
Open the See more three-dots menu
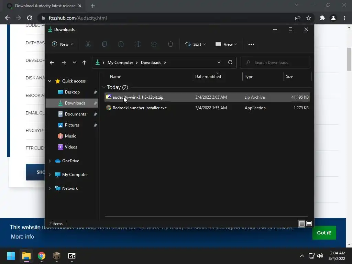pos(251,44)
